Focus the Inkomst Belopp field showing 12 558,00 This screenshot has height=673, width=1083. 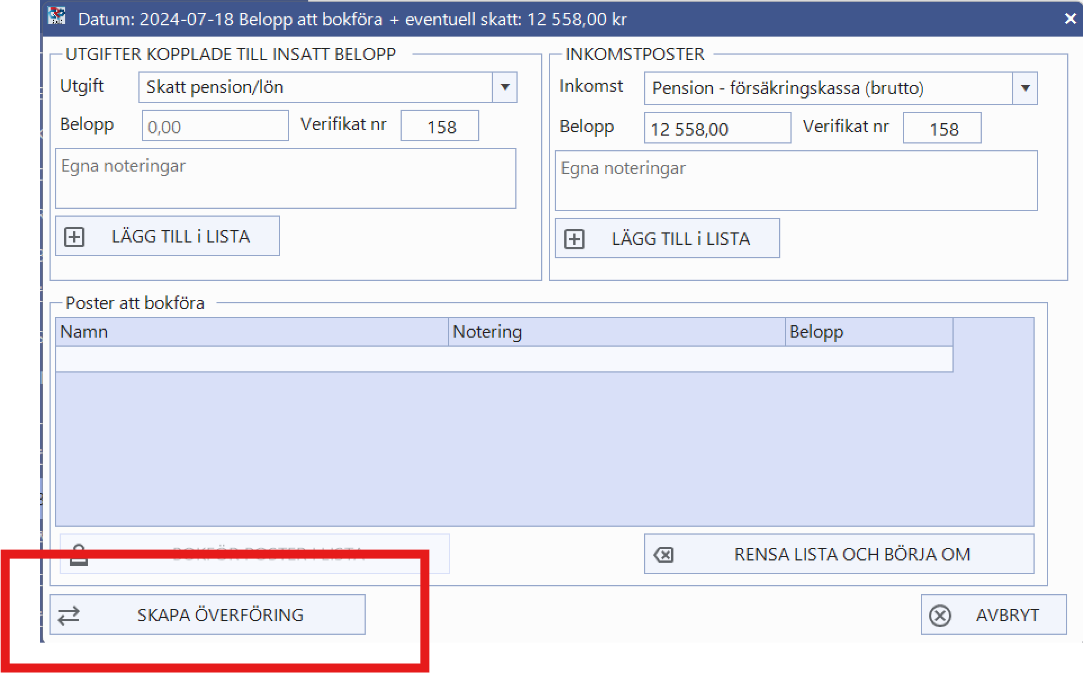pyautogui.click(x=717, y=128)
